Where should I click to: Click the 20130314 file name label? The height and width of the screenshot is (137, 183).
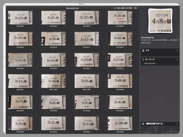tap(53, 68)
